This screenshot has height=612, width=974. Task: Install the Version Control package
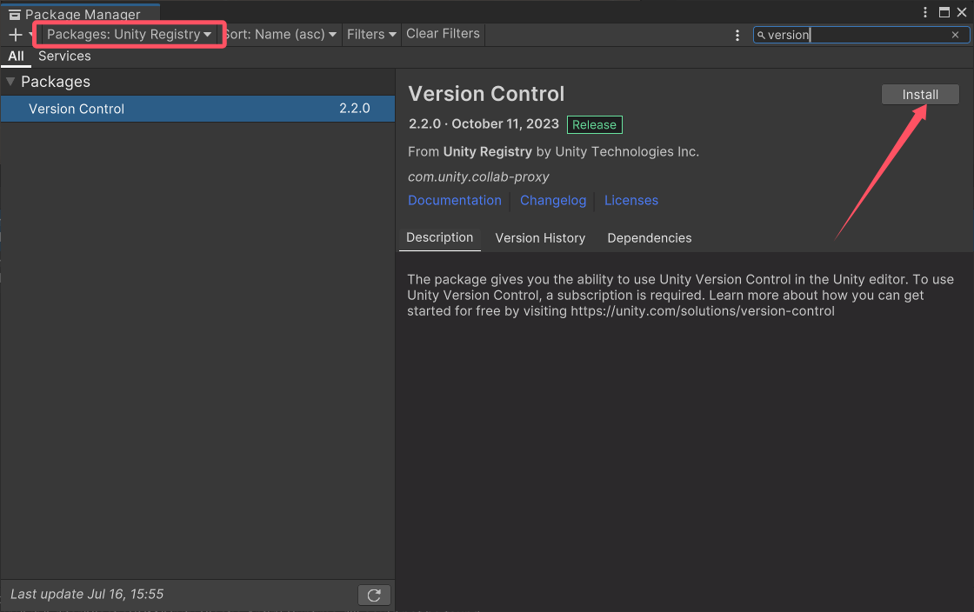(x=919, y=94)
